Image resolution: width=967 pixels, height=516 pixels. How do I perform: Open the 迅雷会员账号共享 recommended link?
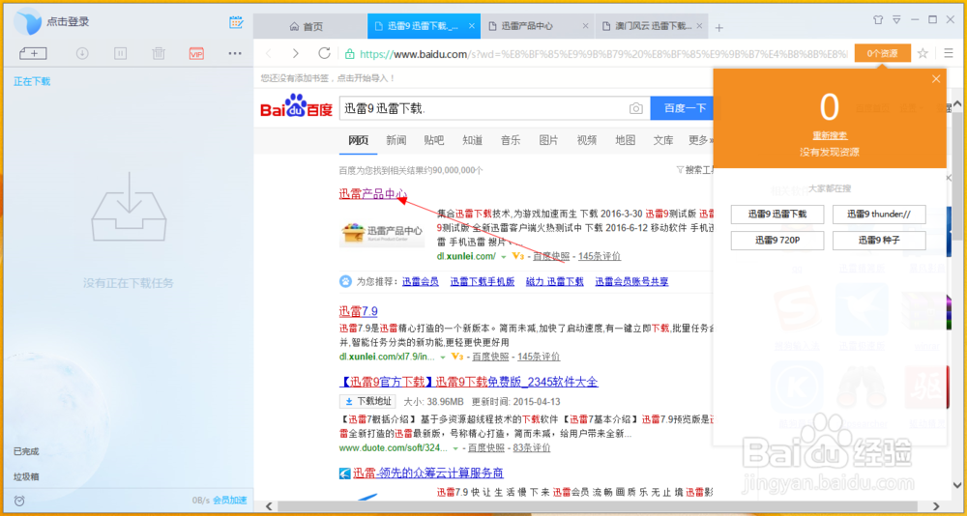(x=631, y=282)
